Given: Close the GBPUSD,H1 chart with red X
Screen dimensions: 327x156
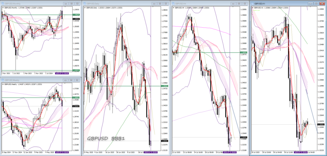Looking at the screenshot, I should tap(323, 4).
